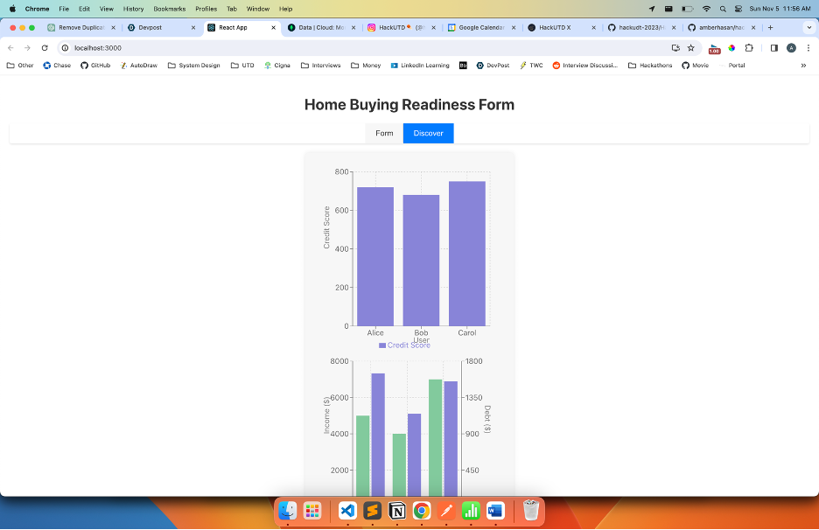Open the Interviews bookmarks folder
This screenshot has height=530, width=819.
[321, 66]
